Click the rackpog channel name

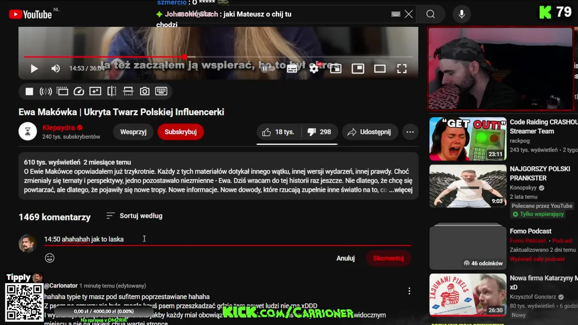(x=520, y=141)
